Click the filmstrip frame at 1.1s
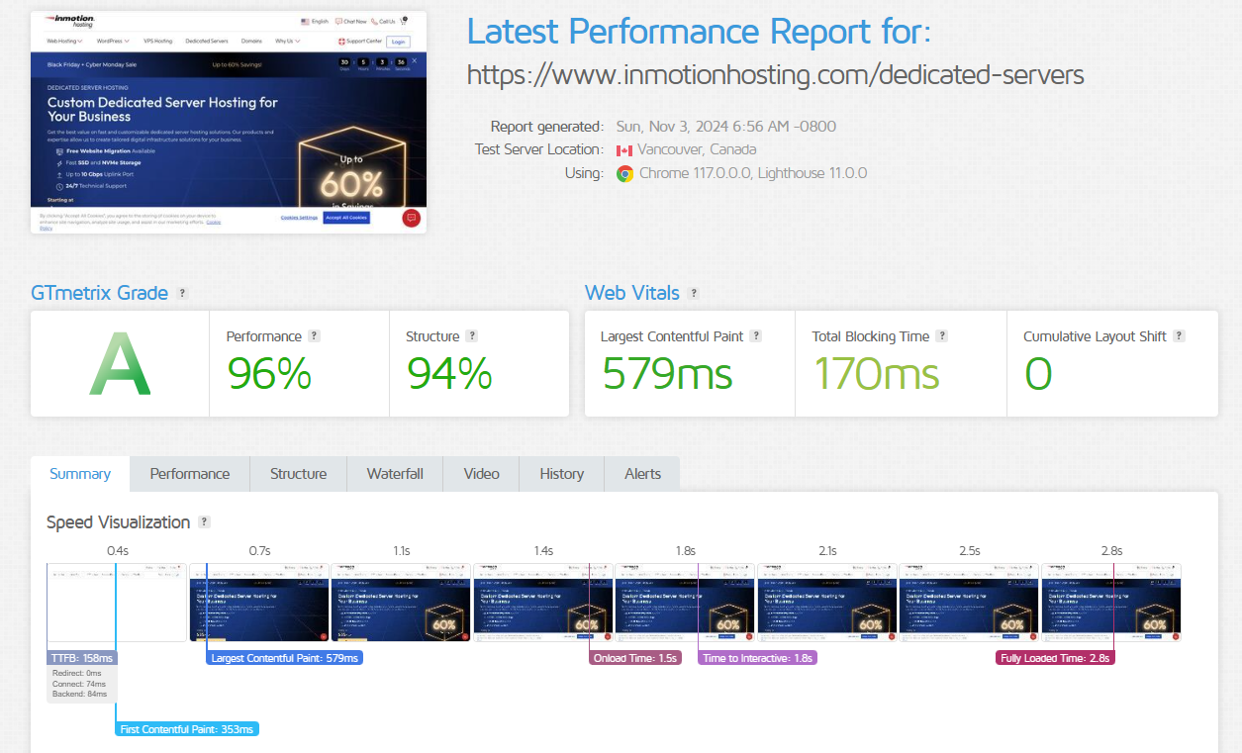The width and height of the screenshot is (1242, 753). [x=401, y=602]
